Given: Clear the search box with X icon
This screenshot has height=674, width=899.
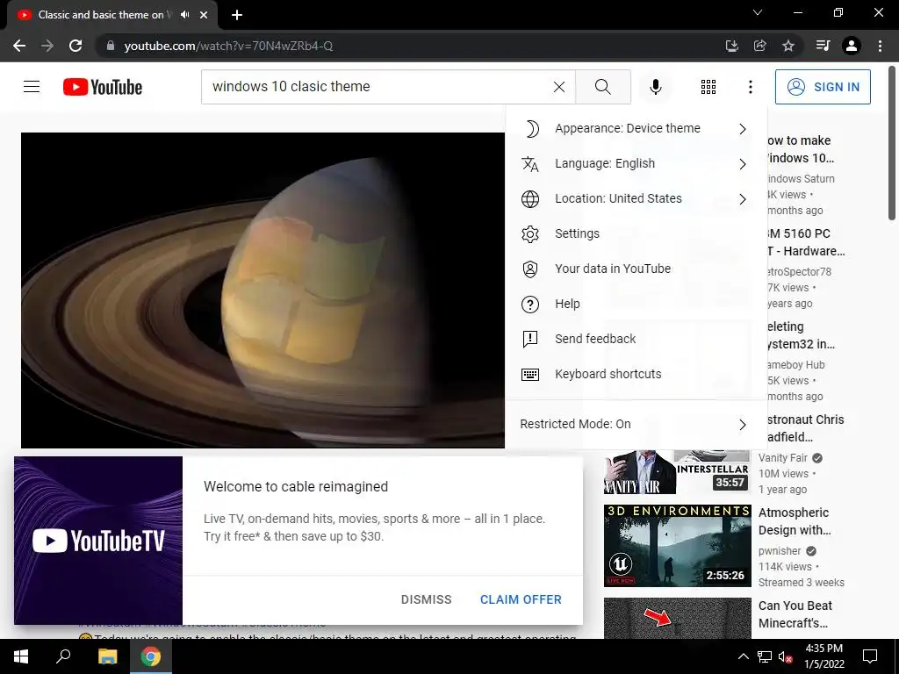Looking at the screenshot, I should pyautogui.click(x=559, y=87).
